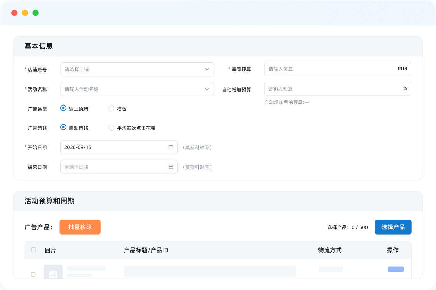436x290 pixels.
Task: Click the 物流方式 column header
Action: click(x=330, y=250)
